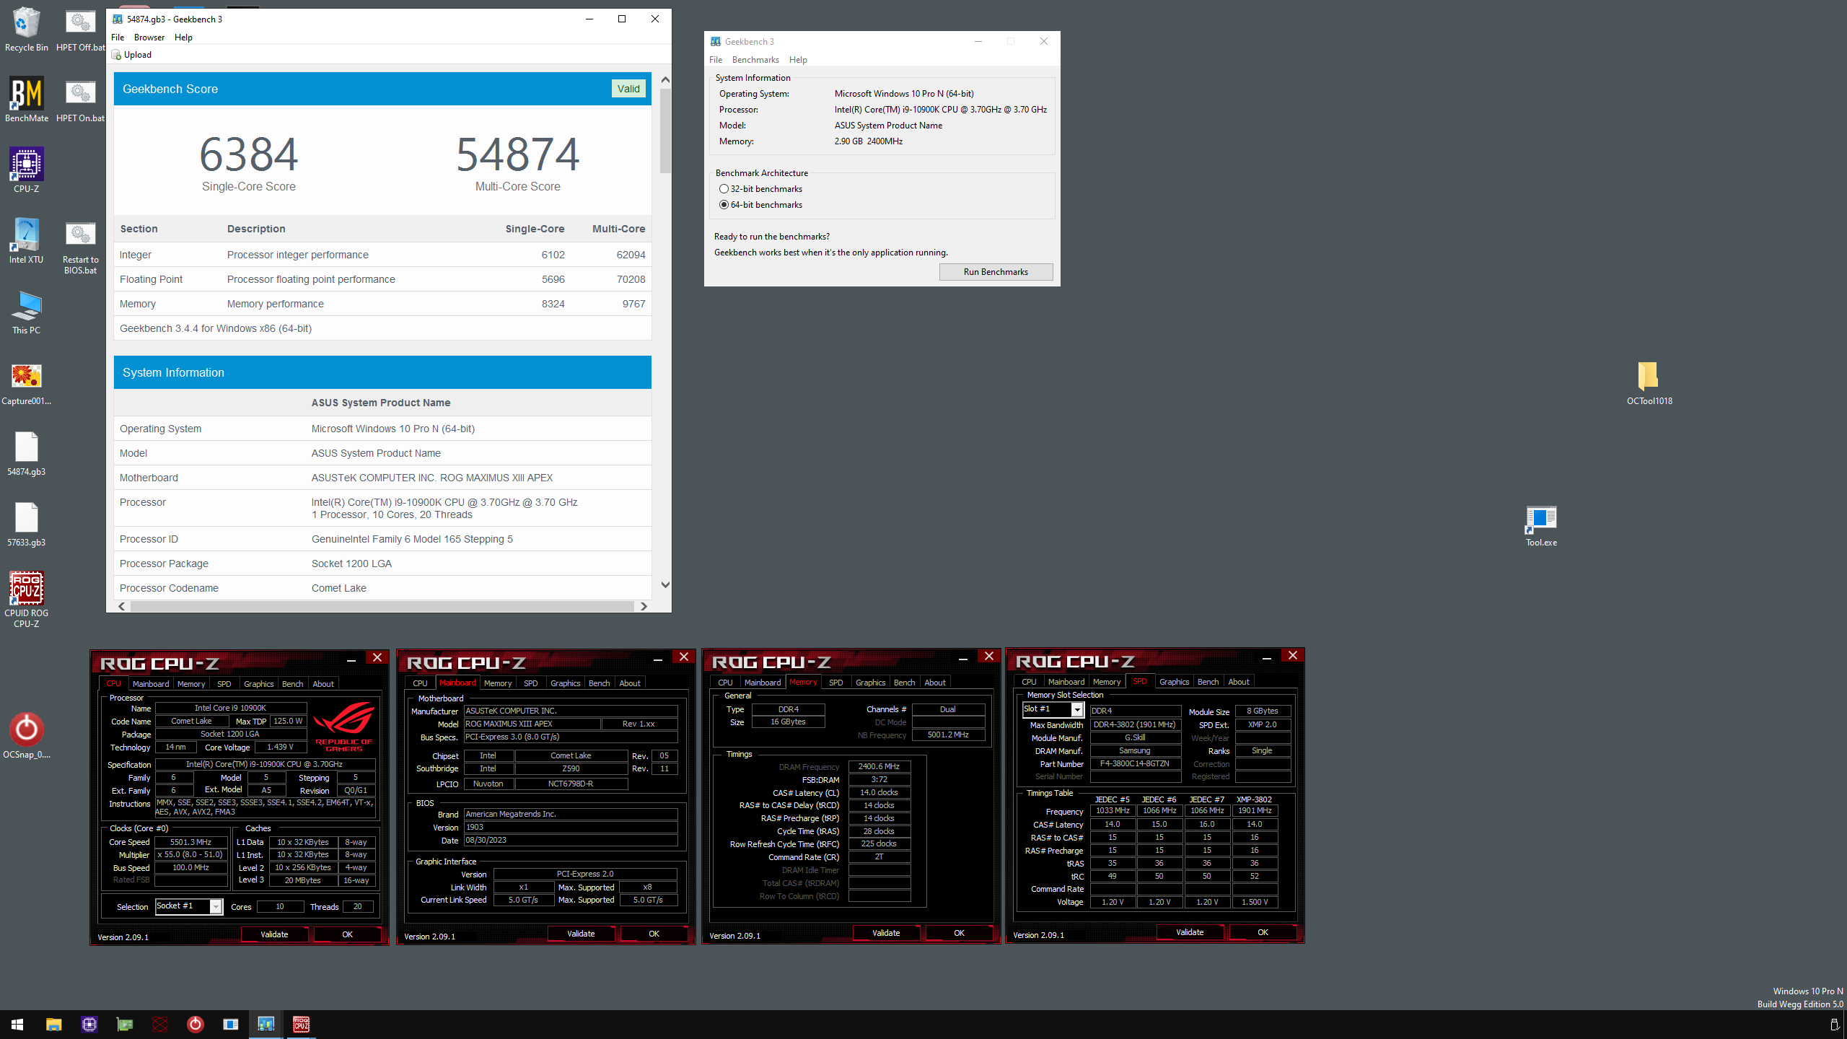Open the red X taskbar icon

[x=159, y=1024]
